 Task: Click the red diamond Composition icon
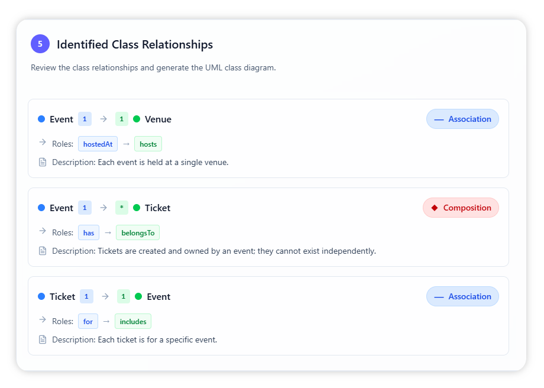click(x=435, y=208)
